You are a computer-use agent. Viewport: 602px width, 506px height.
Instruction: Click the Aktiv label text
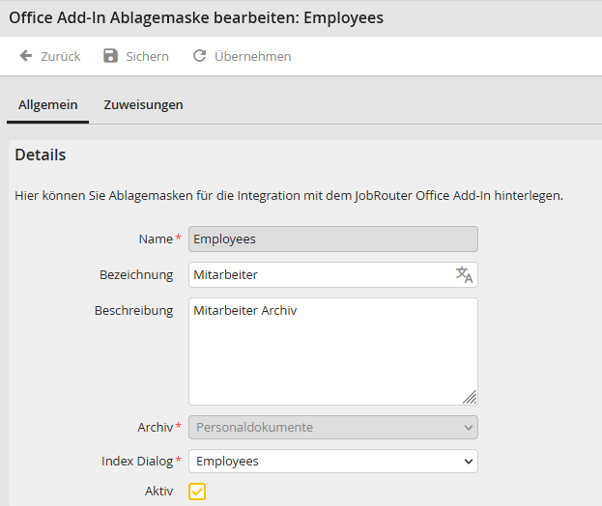coord(158,492)
